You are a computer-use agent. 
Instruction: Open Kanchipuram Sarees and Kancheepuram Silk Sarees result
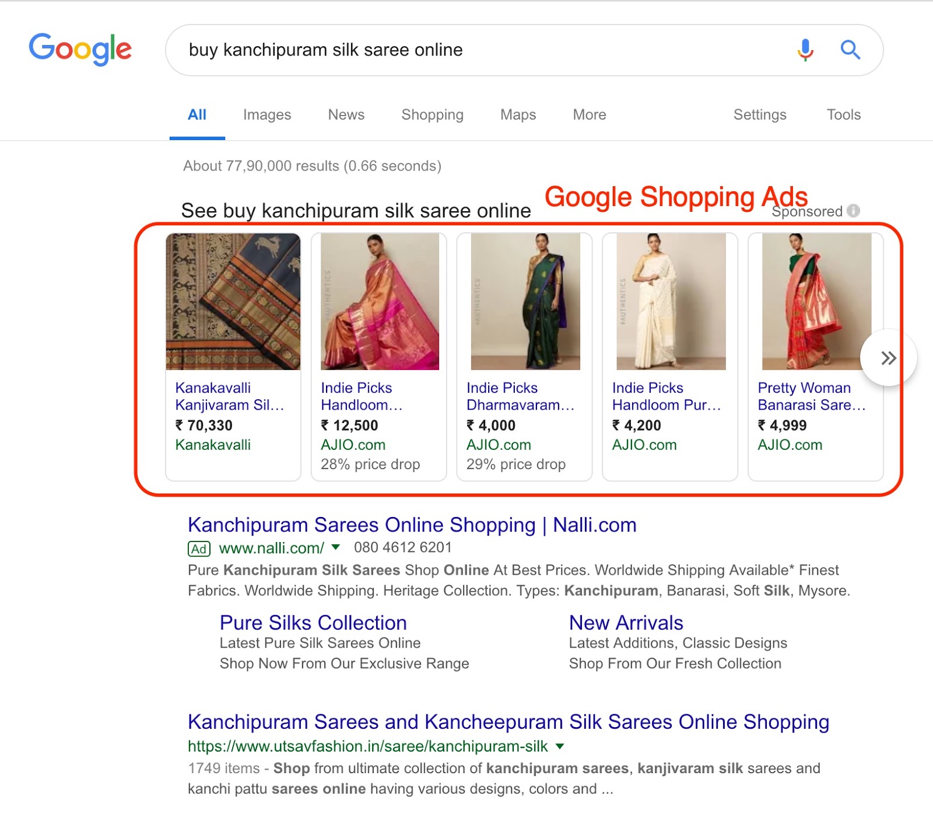[508, 722]
